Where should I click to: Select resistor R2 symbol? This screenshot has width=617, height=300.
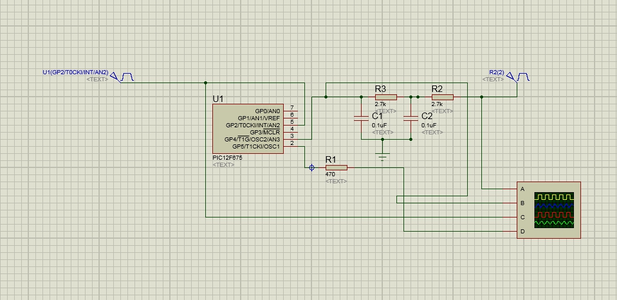442,97
